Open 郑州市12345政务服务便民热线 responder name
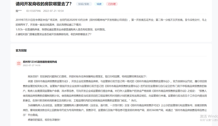 click(x=40, y=62)
